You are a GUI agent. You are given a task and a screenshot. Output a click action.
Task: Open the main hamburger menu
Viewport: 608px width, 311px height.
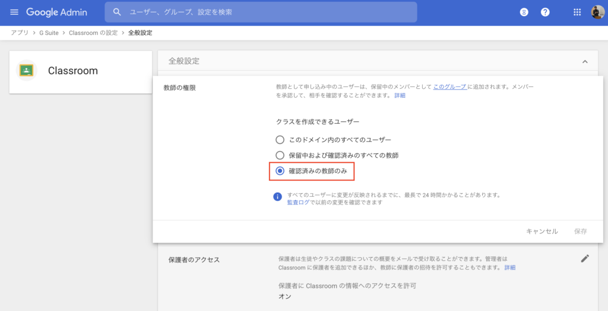(14, 12)
